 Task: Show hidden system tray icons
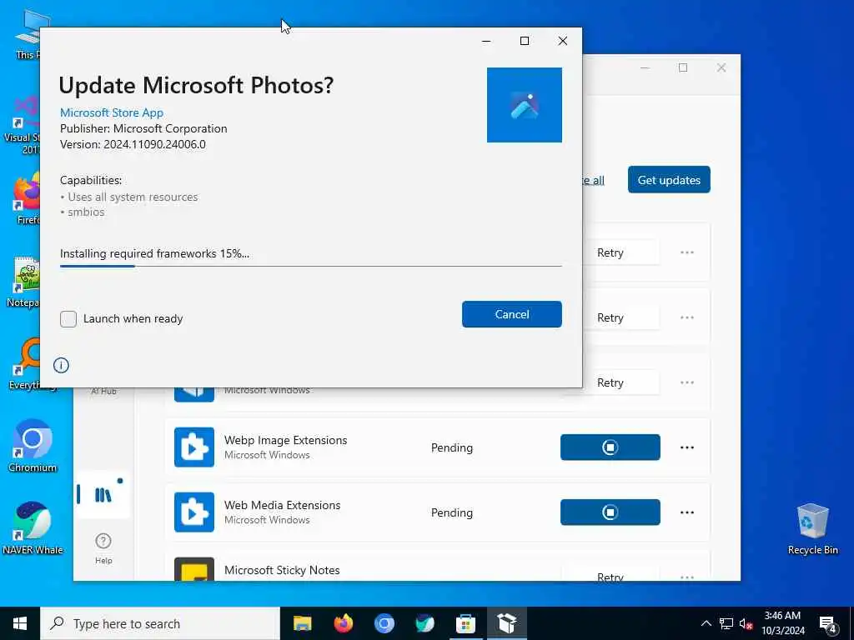[706, 623]
